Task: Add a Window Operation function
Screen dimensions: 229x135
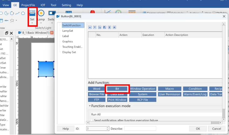Action: 142,89
